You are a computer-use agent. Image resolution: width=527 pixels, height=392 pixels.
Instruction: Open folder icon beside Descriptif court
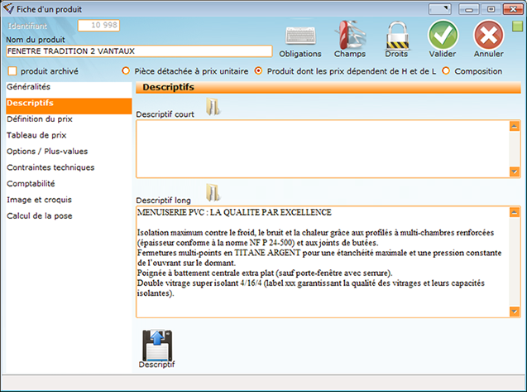213,106
